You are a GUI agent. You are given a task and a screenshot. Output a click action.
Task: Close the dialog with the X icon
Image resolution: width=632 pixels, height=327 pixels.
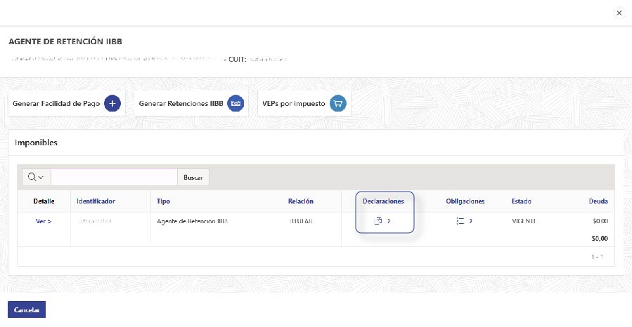tap(619, 13)
